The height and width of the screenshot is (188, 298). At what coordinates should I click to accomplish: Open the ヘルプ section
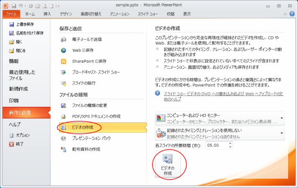pos(15,124)
